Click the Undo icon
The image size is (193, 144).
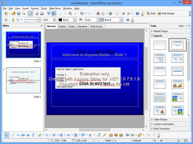[82, 13]
